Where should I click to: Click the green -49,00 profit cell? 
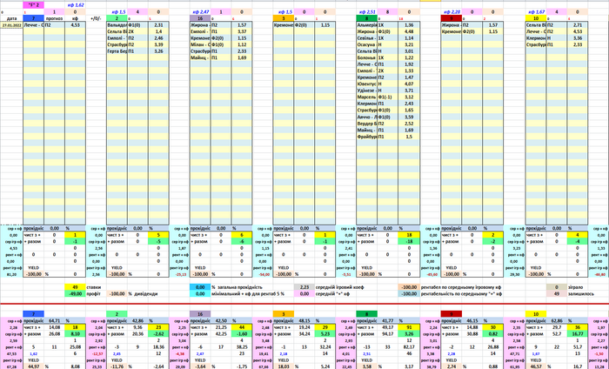point(76,293)
